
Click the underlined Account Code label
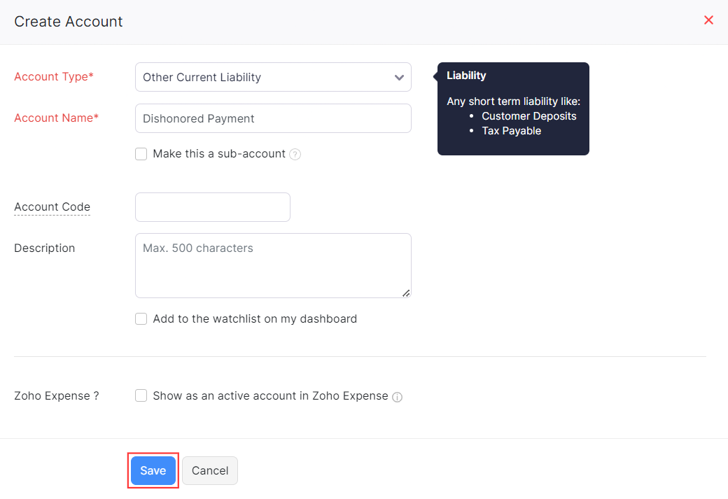pyautogui.click(x=52, y=207)
